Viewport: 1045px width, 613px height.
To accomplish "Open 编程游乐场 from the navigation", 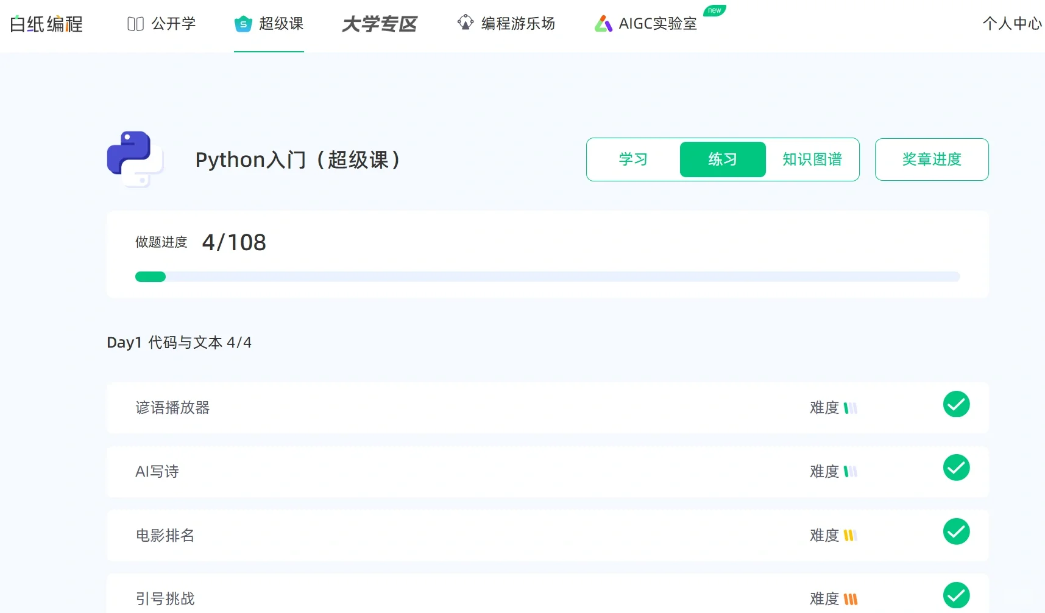I will tap(506, 24).
